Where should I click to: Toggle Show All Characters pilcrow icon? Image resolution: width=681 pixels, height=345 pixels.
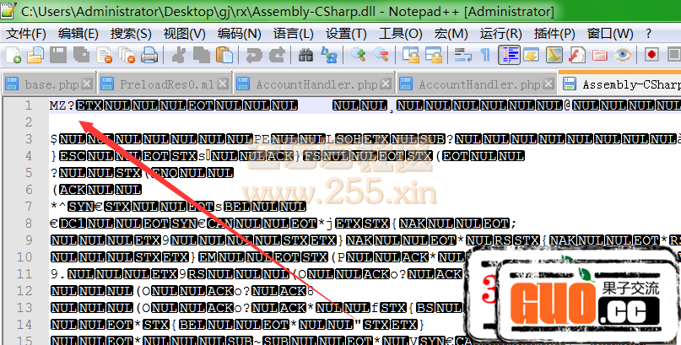click(484, 56)
